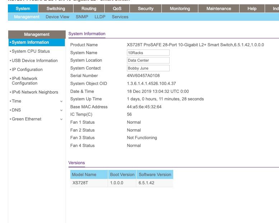
Task: Click the System Up Time value
Action: tap(165, 99)
